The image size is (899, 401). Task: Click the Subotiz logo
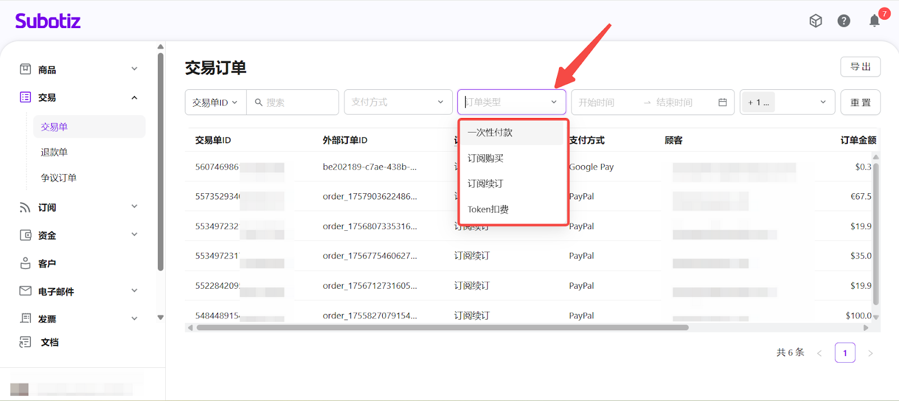pyautogui.click(x=48, y=21)
